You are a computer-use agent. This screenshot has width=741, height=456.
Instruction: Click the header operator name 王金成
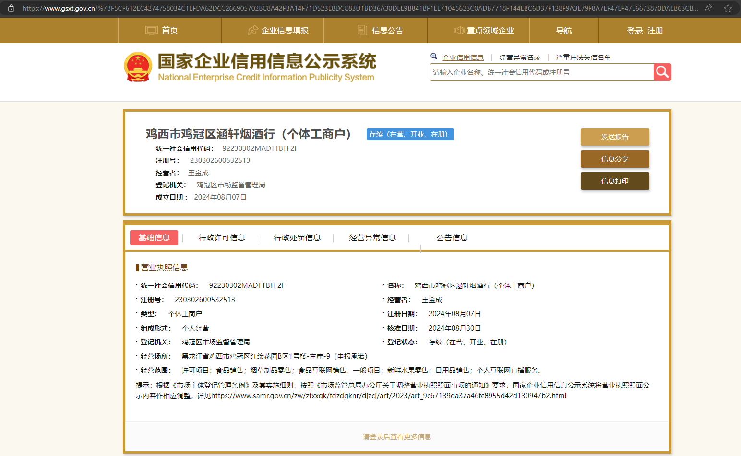(x=198, y=173)
